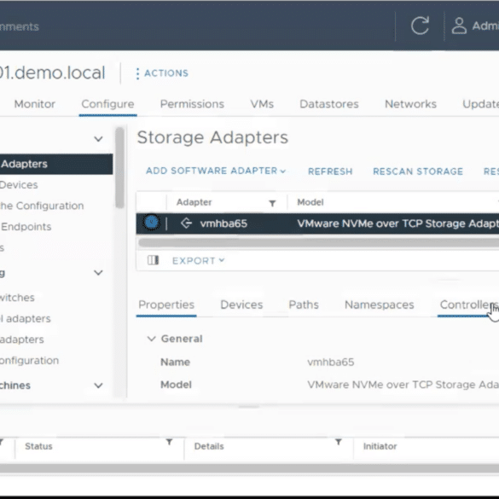
Task: Click RESCAN STORAGE
Action: click(418, 171)
